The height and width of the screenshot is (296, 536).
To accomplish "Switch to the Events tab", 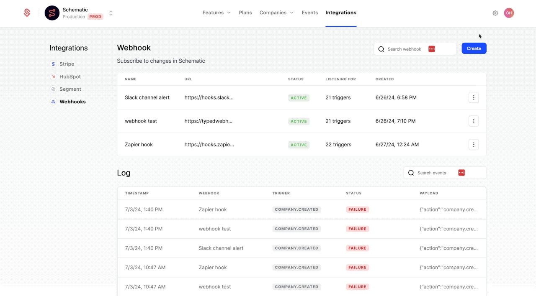I will [x=309, y=13].
